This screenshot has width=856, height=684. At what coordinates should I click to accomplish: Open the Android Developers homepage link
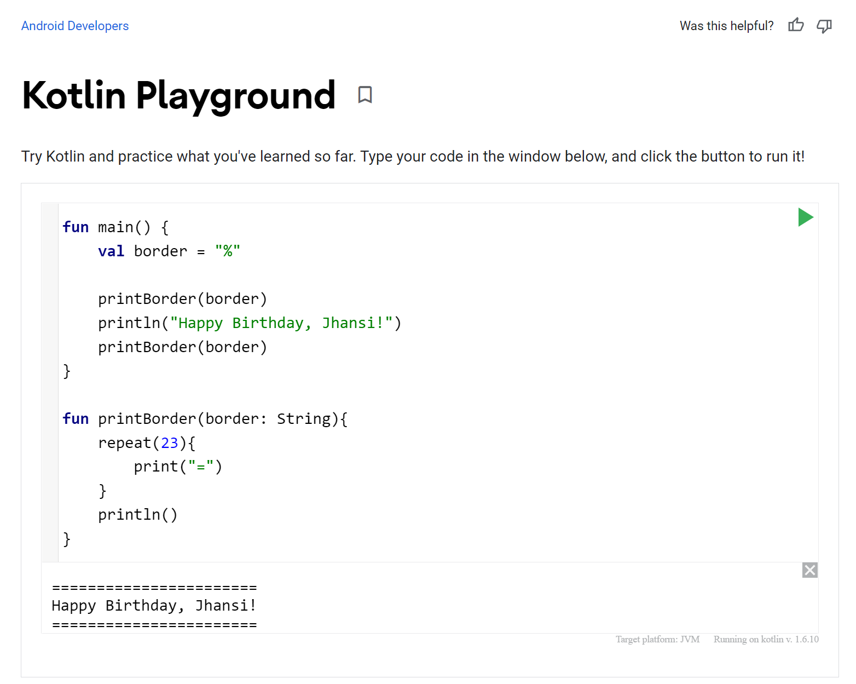(75, 26)
